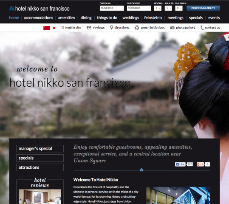Viewport: 229px width, 204px height.
Task: Open the dining menu item
Action: coord(86,18)
